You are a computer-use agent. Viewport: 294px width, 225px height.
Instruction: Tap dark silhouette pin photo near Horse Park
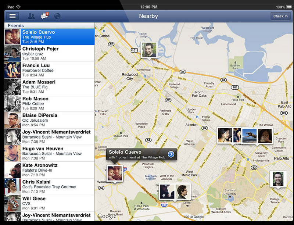[167, 192]
